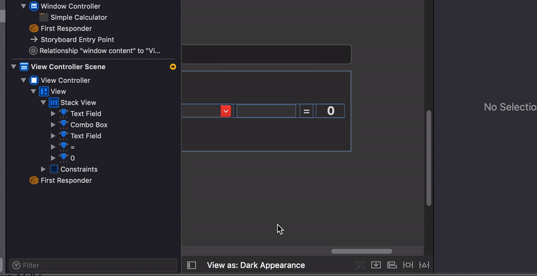The width and height of the screenshot is (537, 276).
Task: Select the "0" result label on canvas
Action: (x=330, y=111)
